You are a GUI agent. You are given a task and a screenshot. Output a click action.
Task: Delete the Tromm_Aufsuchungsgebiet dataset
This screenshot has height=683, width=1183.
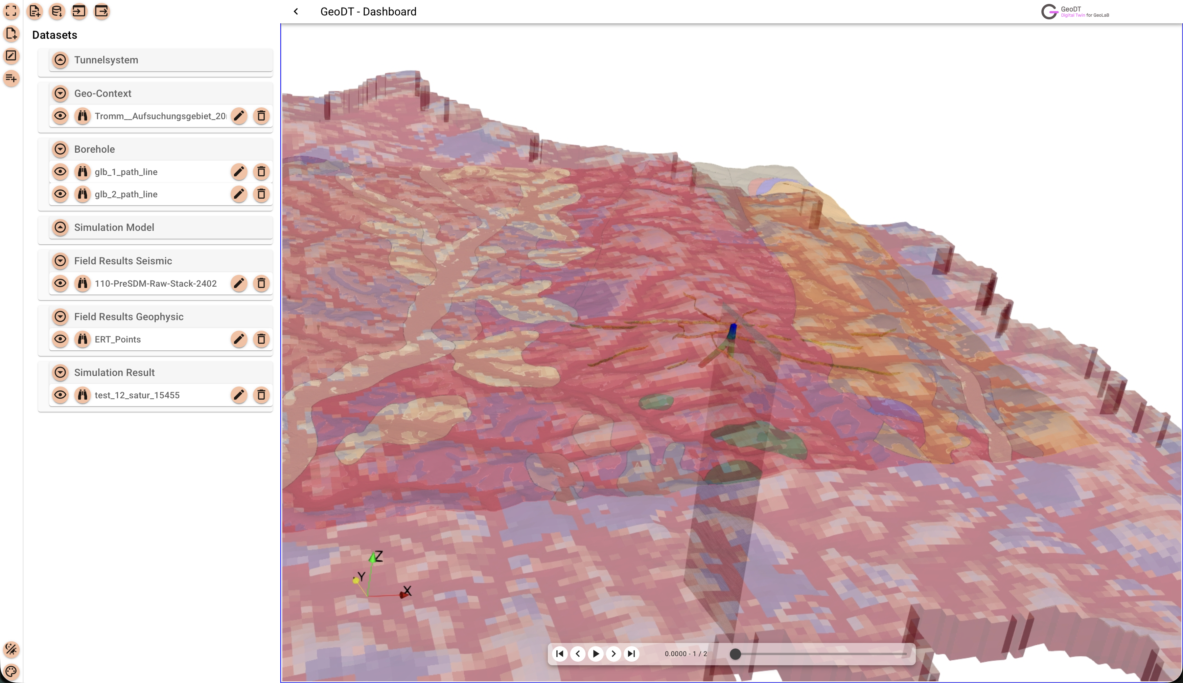(262, 116)
